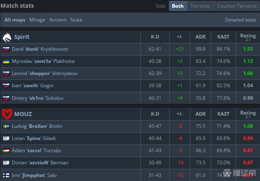The image size is (260, 181).
Task: Sort MOUZ table by K-D column
Action: pyautogui.click(x=155, y=114)
